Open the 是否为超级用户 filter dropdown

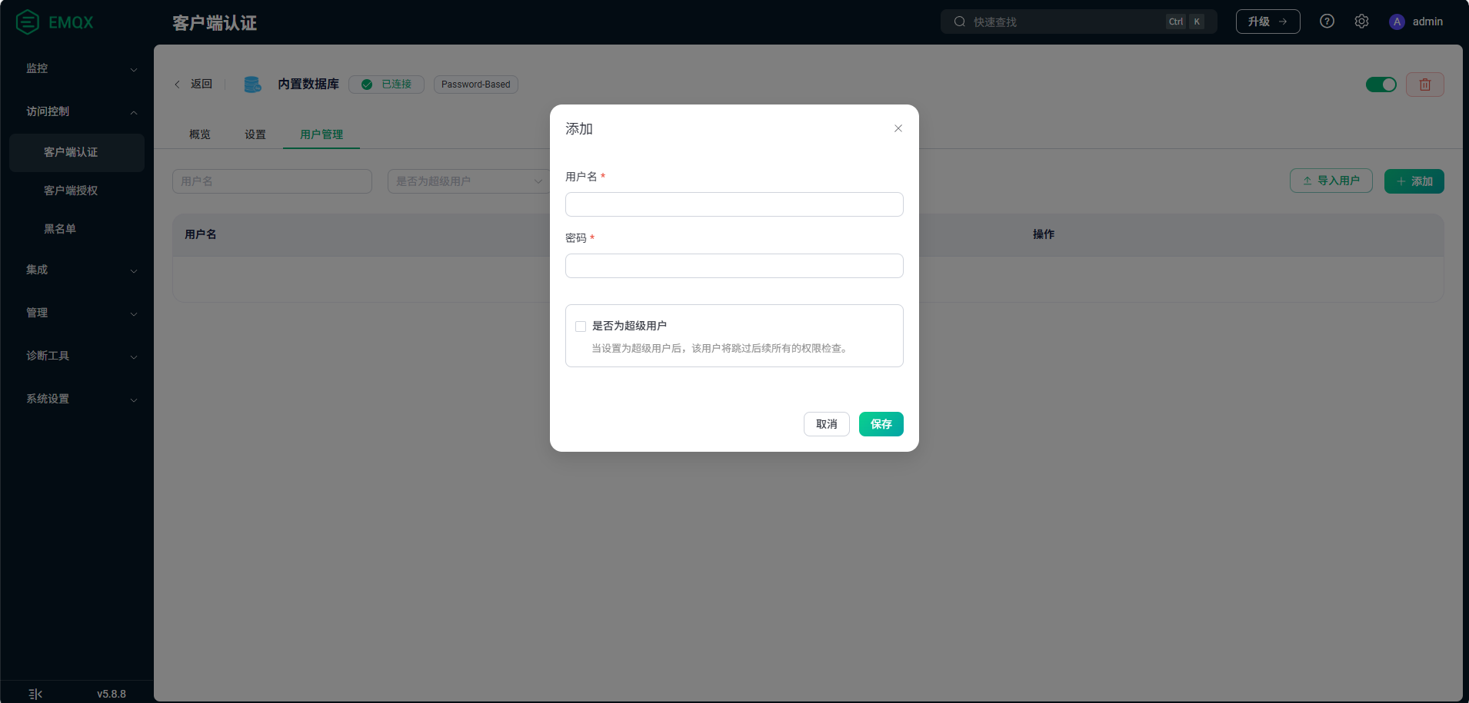point(469,181)
